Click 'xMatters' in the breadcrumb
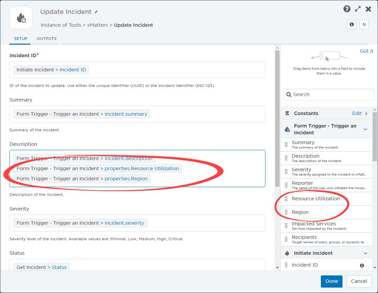This screenshot has width=378, height=293. (97, 25)
